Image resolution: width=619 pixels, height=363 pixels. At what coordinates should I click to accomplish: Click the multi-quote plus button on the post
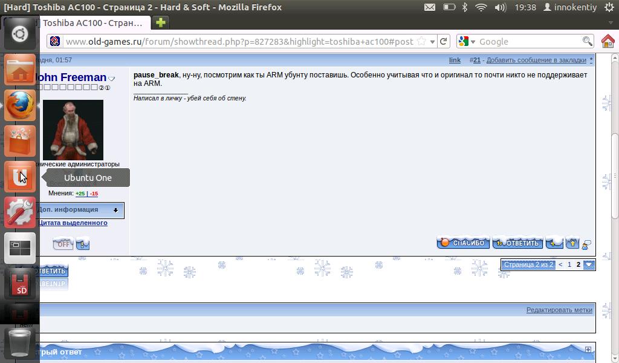coord(554,243)
